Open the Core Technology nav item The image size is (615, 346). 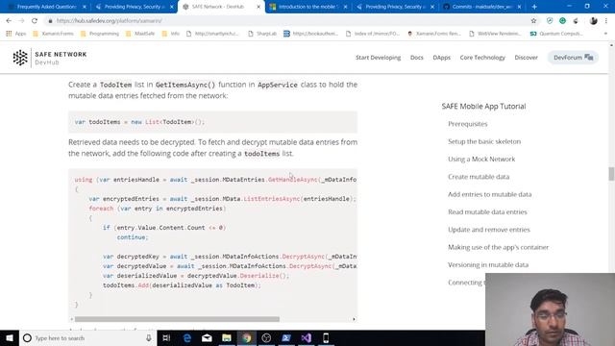[x=482, y=58]
